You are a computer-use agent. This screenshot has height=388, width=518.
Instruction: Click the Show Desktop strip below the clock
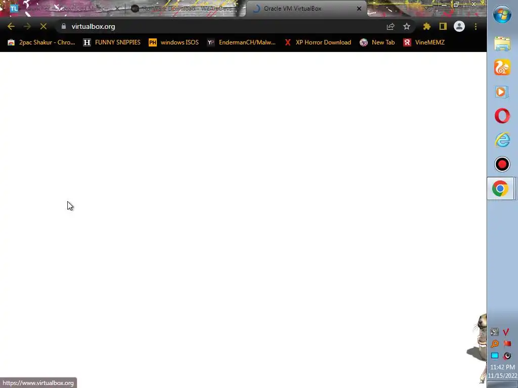click(502, 384)
